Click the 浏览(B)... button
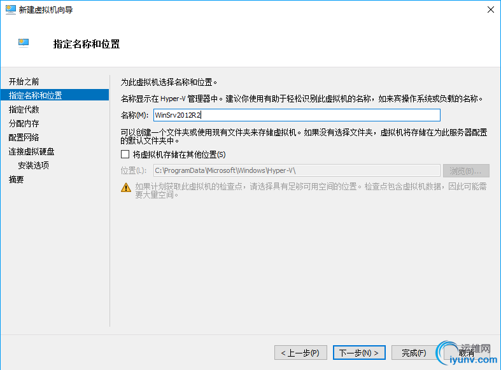This screenshot has width=501, height=370. coord(466,170)
